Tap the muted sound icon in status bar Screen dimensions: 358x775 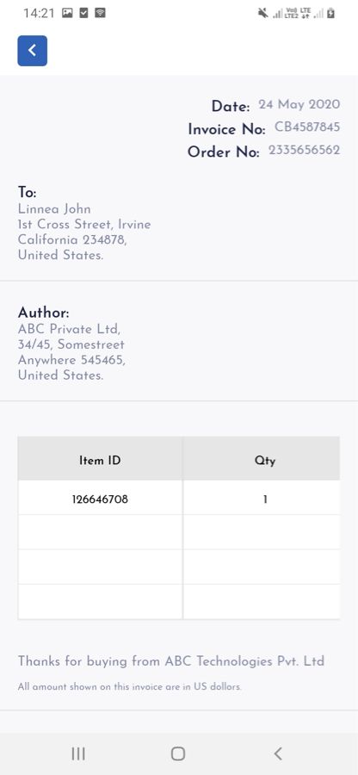[263, 13]
